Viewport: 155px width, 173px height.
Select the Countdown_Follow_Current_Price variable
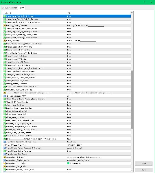coord(20,170)
